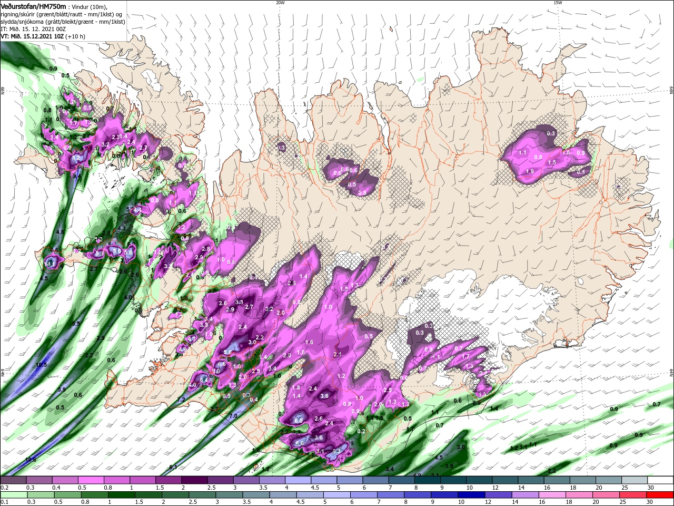Image resolution: width=674 pixels, height=506 pixels.
Task: Click the snow-scale swatch labeled 1.5
Action: tap(168, 480)
